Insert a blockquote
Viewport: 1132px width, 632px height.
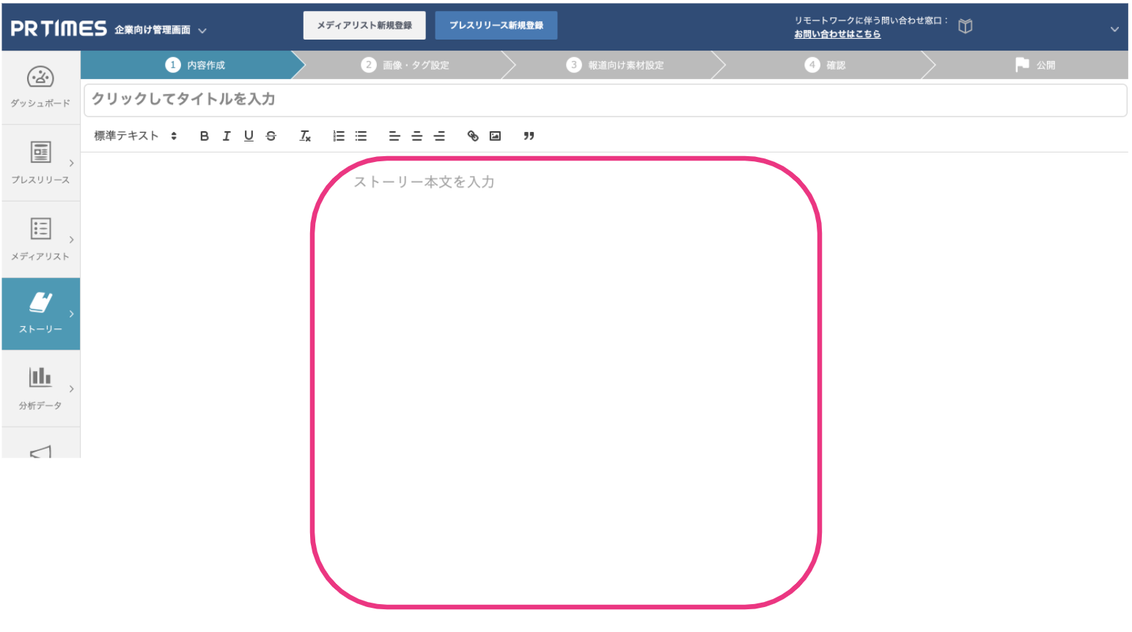pos(529,136)
